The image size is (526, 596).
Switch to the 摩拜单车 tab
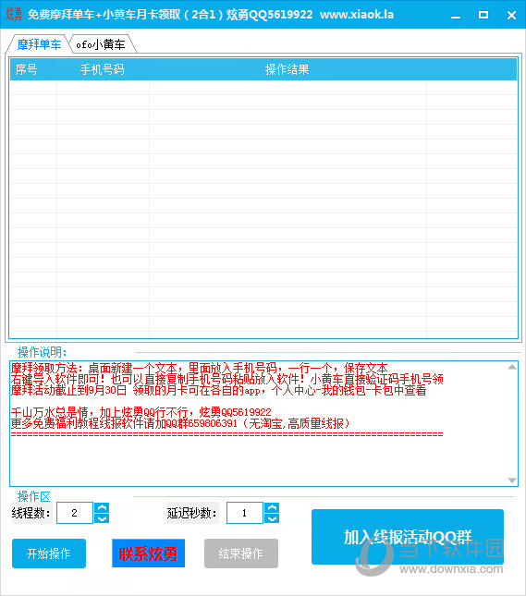tap(39, 44)
